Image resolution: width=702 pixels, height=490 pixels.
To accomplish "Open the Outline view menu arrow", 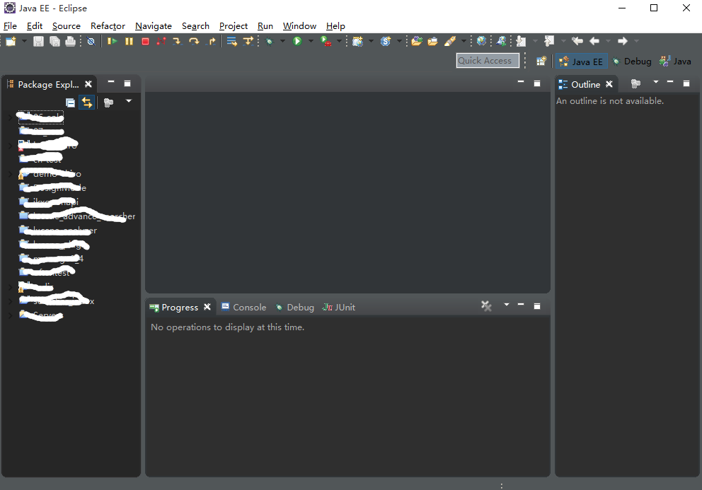I will (x=656, y=82).
